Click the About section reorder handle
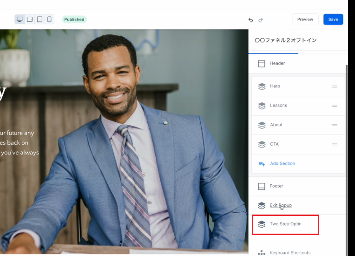Viewport: 355px width, 256px height. pyautogui.click(x=335, y=125)
